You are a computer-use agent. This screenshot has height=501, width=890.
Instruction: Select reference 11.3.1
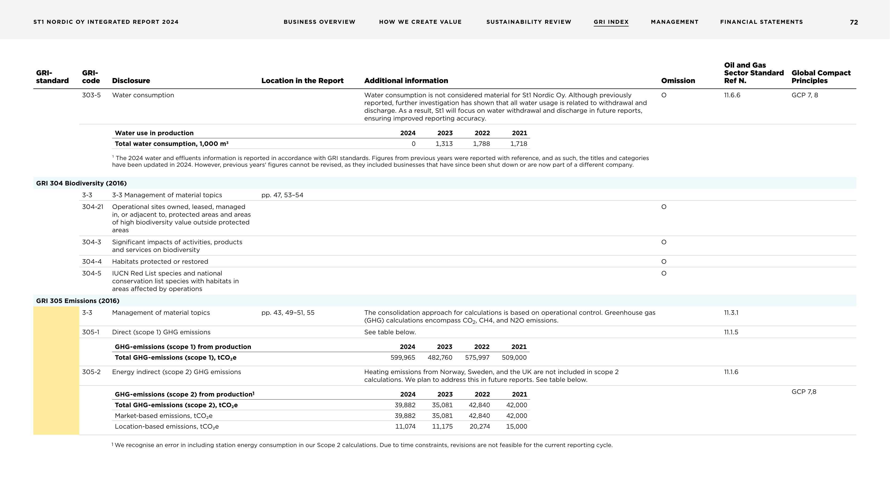click(731, 313)
